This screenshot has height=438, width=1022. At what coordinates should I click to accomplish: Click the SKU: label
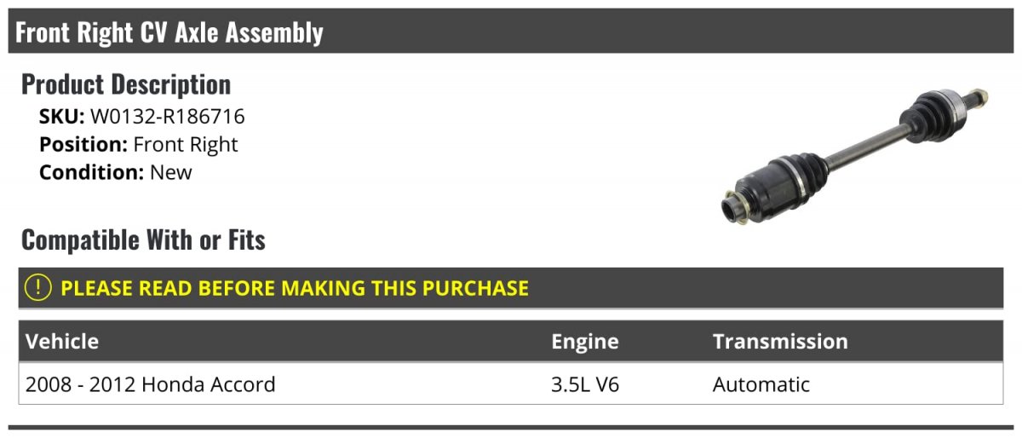point(61,117)
